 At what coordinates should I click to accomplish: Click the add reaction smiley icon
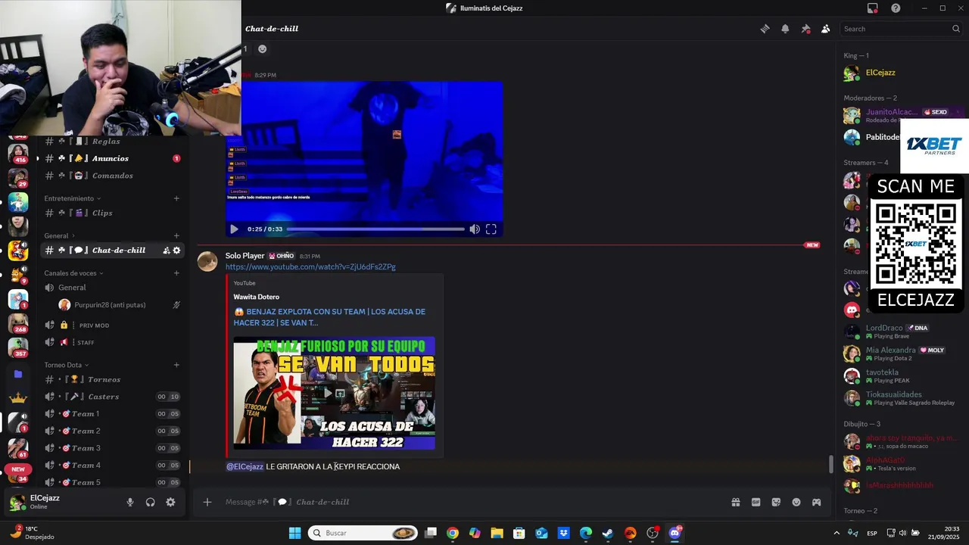[262, 49]
